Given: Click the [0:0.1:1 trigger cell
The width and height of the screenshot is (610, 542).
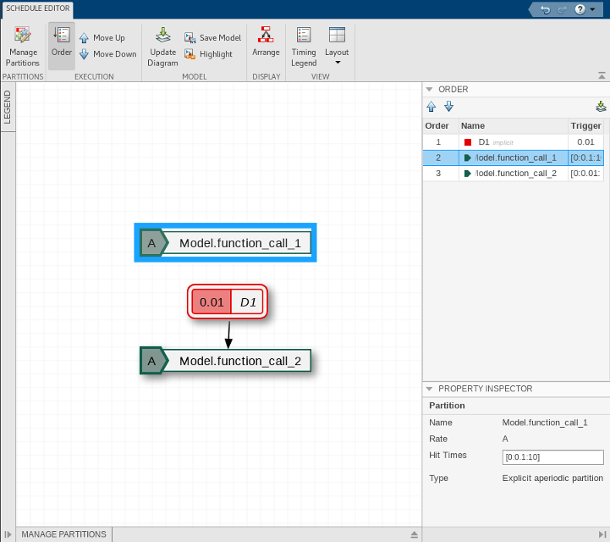Looking at the screenshot, I should coord(585,158).
